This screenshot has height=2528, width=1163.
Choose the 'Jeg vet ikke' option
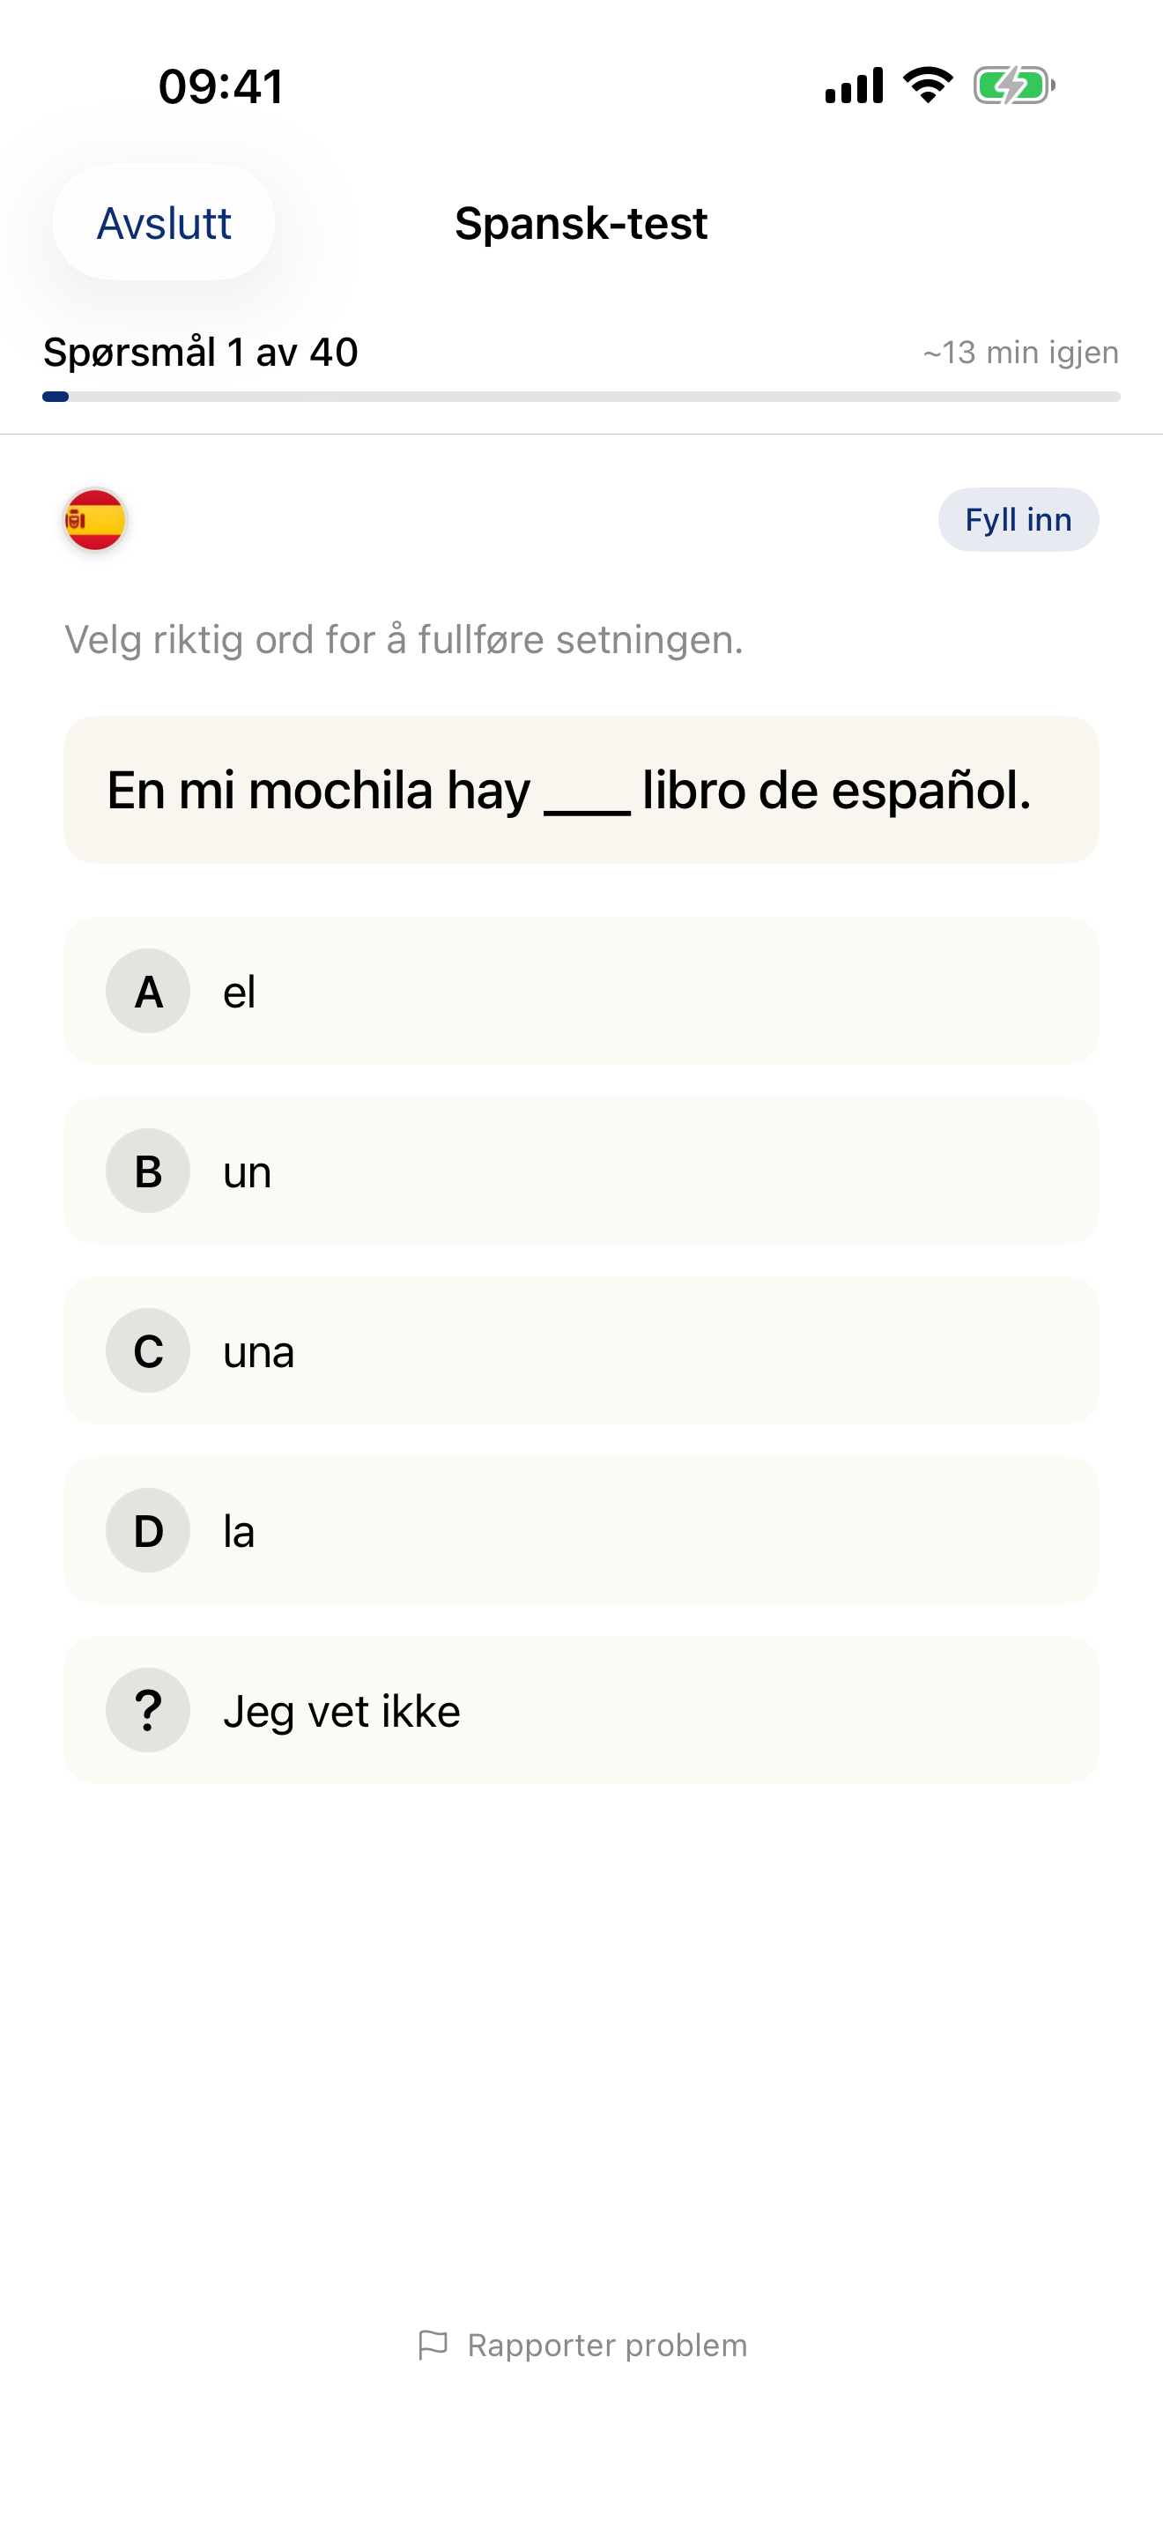click(581, 1709)
